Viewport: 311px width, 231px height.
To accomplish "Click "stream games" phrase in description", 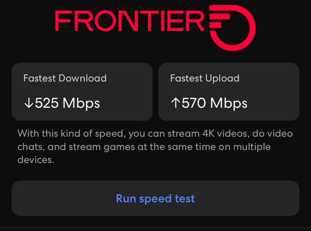I will point(102,147).
